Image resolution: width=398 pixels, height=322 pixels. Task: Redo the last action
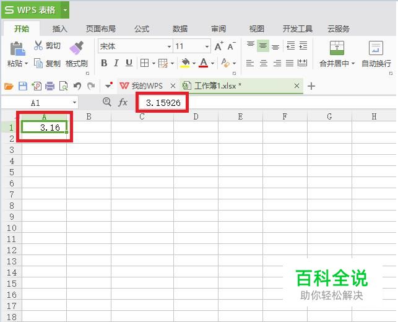pos(91,86)
